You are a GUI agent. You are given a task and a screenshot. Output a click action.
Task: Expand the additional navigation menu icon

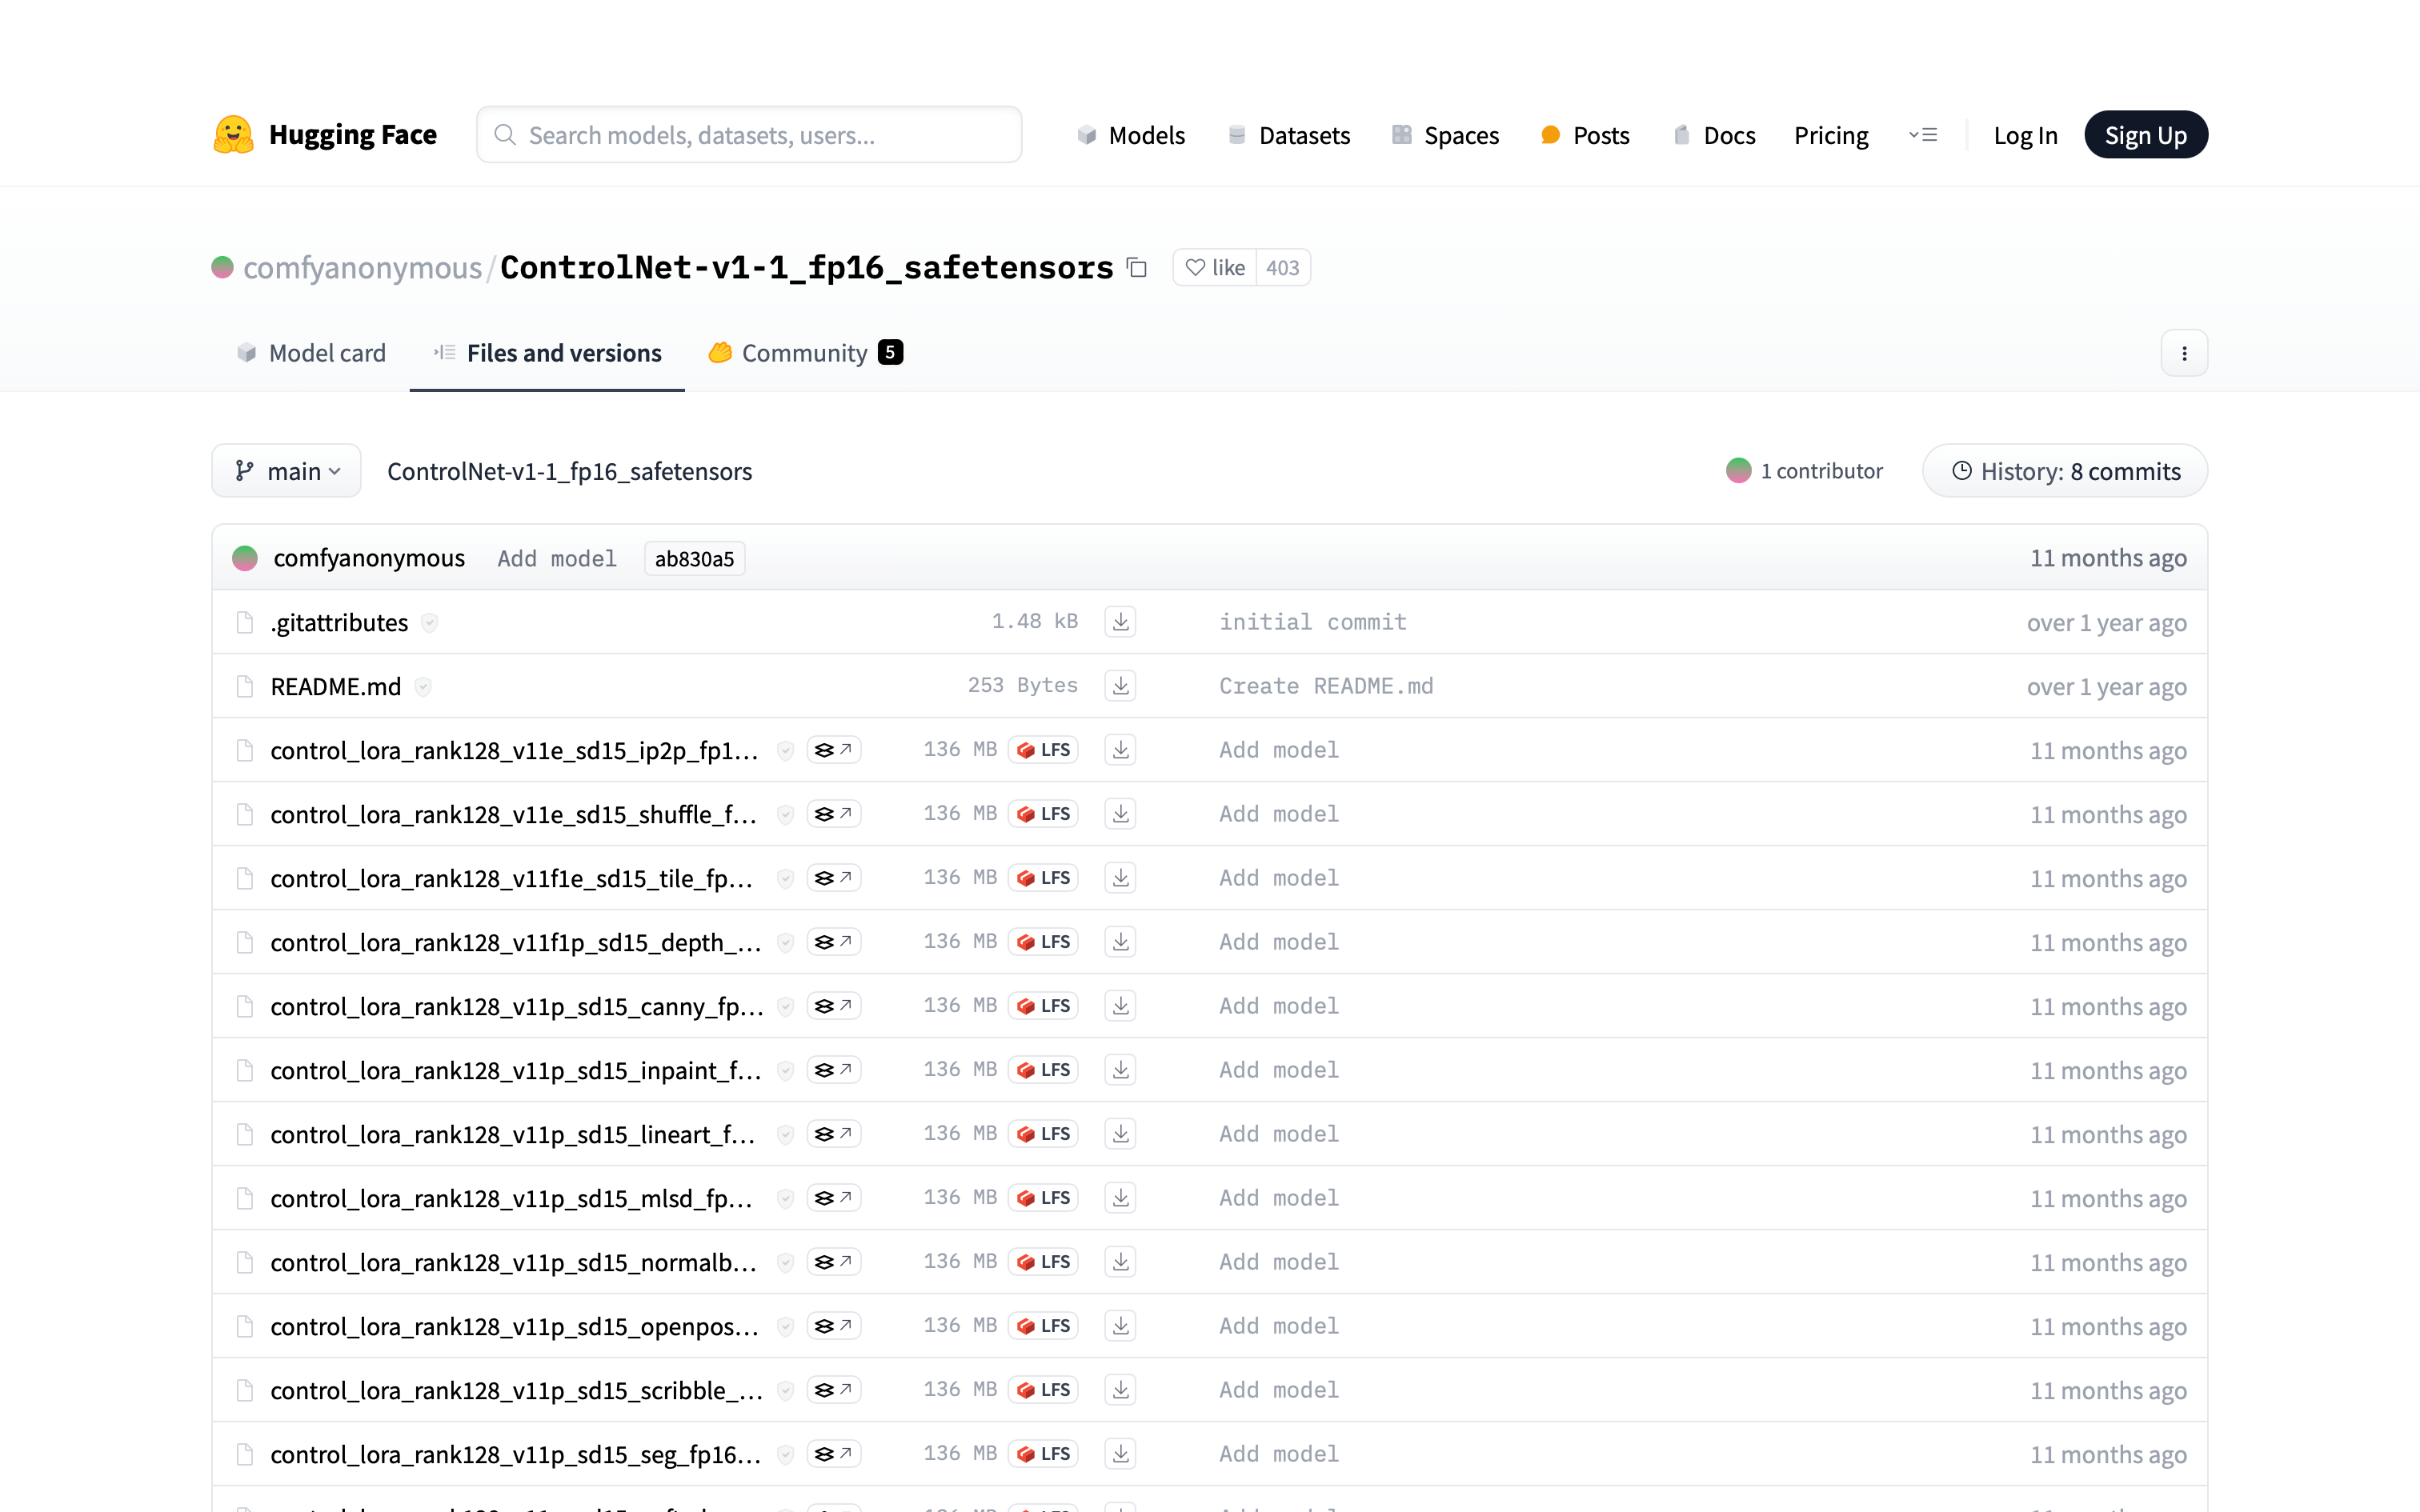tap(1922, 135)
